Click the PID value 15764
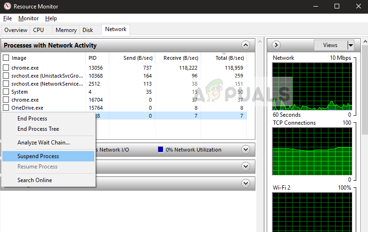368x232 pixels. [96, 108]
